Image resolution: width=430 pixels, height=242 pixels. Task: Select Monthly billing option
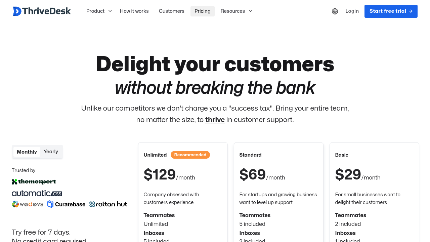tap(27, 152)
